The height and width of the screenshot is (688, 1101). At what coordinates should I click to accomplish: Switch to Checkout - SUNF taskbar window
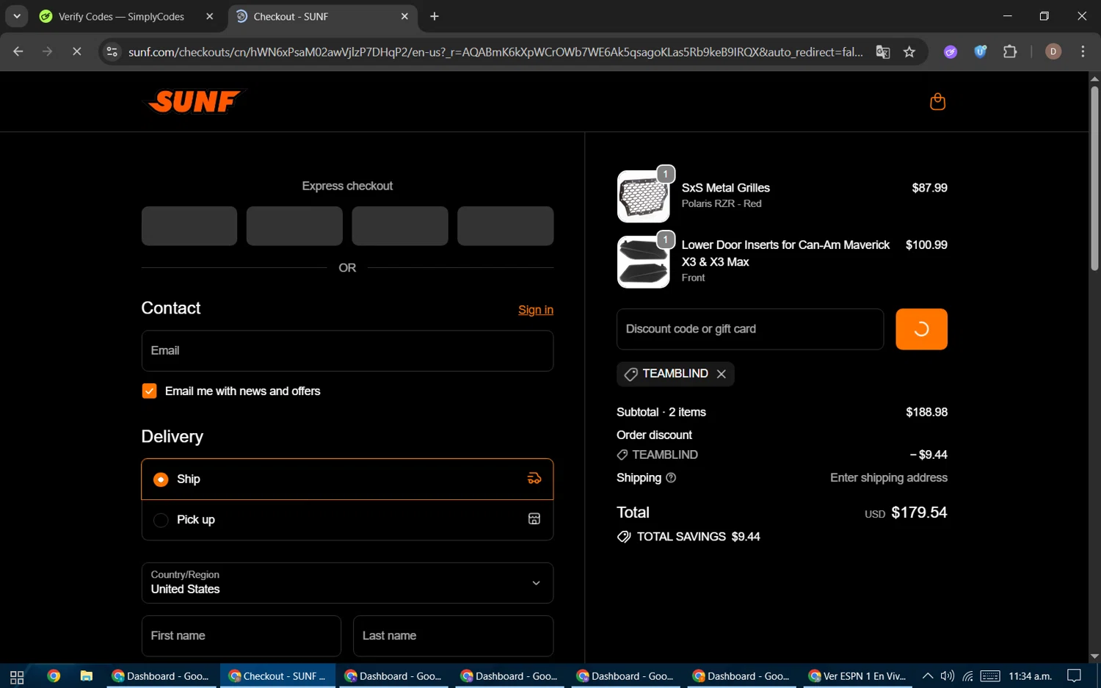[277, 676]
